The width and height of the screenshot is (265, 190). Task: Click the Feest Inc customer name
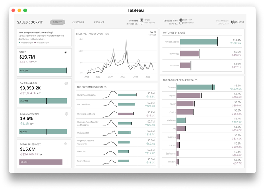click(x=81, y=151)
